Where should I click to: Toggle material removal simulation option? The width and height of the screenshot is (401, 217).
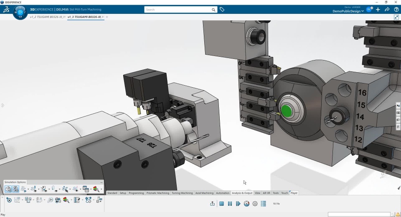click(8, 189)
